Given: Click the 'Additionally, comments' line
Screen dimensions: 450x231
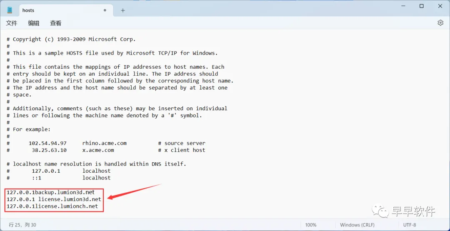Looking at the screenshot, I should (x=117, y=108).
